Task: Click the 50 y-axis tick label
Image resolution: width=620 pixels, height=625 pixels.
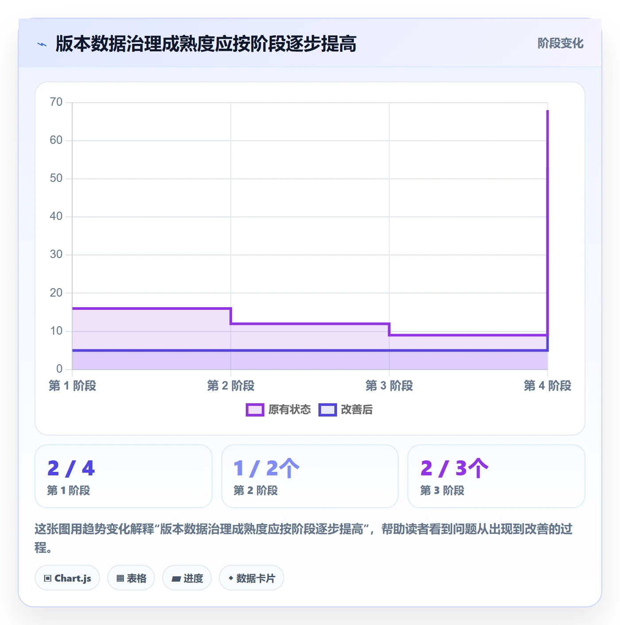Action: tap(56, 178)
